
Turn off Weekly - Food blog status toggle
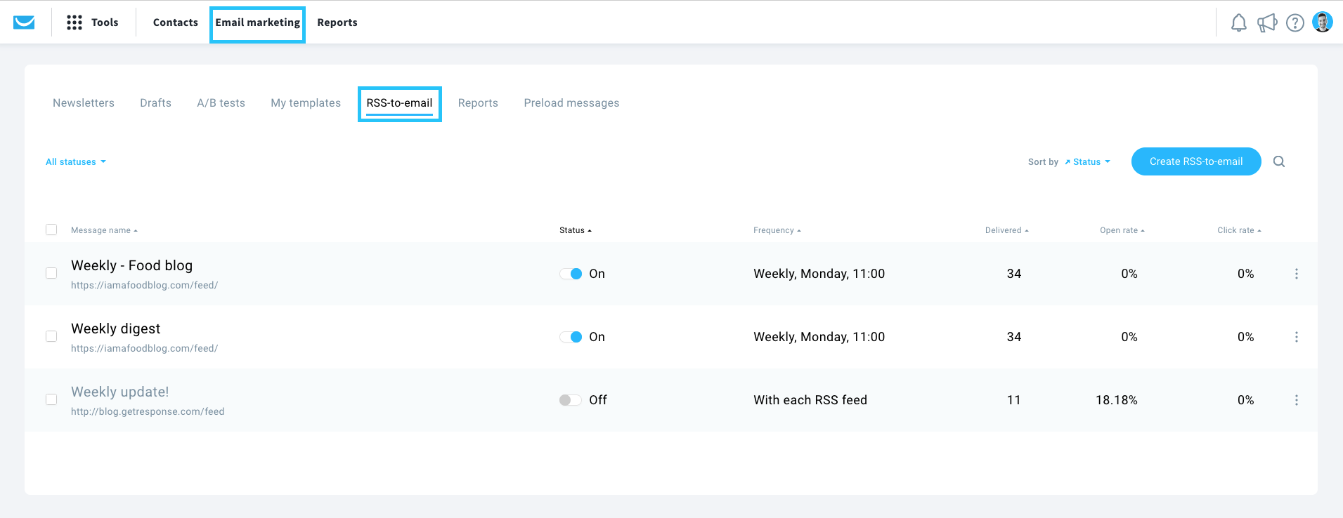tap(571, 274)
